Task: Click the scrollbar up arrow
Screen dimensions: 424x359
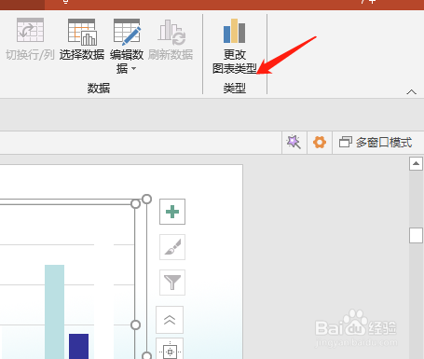Action: [x=416, y=164]
